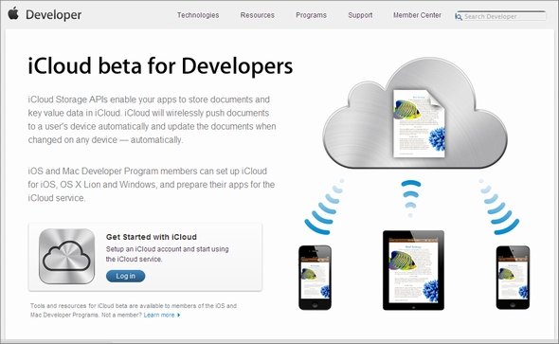The height and width of the screenshot is (344, 559).
Task: Open Member Center
Action: pyautogui.click(x=417, y=15)
